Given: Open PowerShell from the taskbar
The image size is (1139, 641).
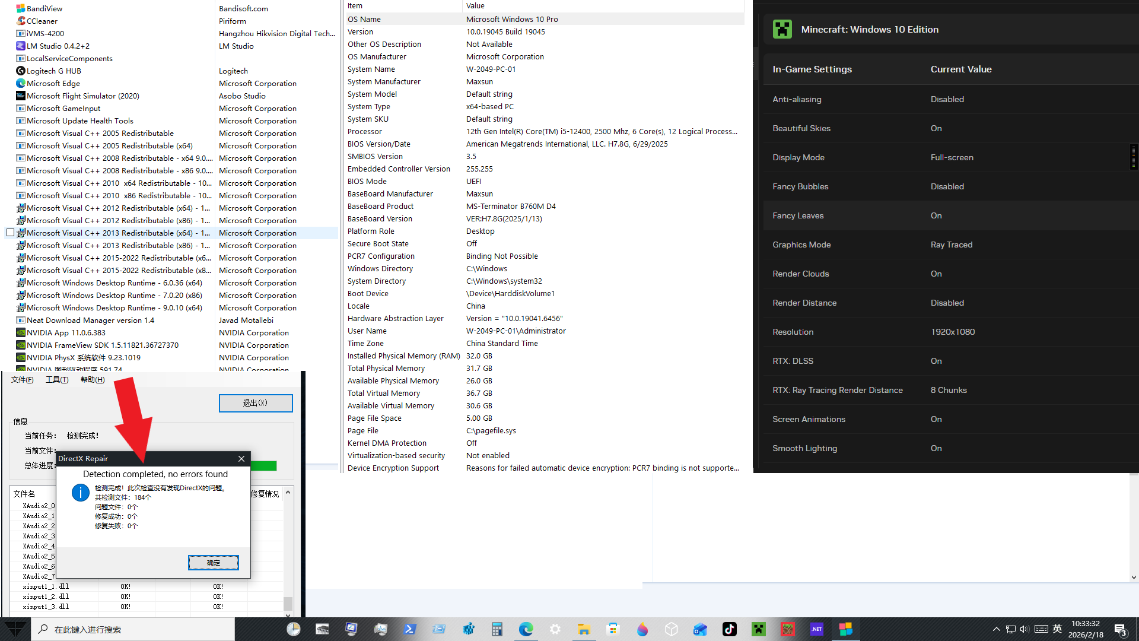Looking at the screenshot, I should [x=409, y=629].
